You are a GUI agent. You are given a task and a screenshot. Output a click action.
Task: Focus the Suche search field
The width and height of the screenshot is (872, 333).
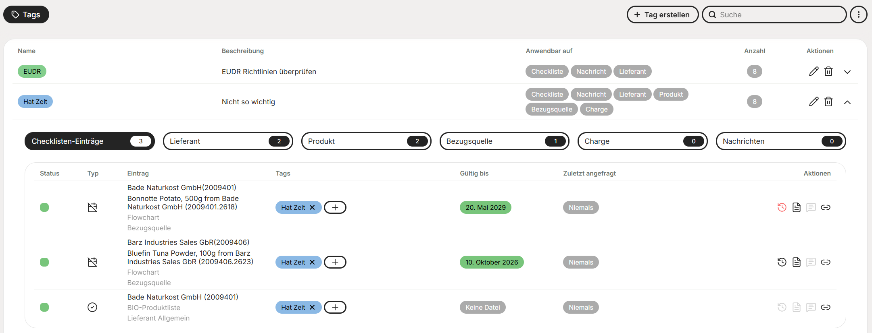(x=774, y=14)
